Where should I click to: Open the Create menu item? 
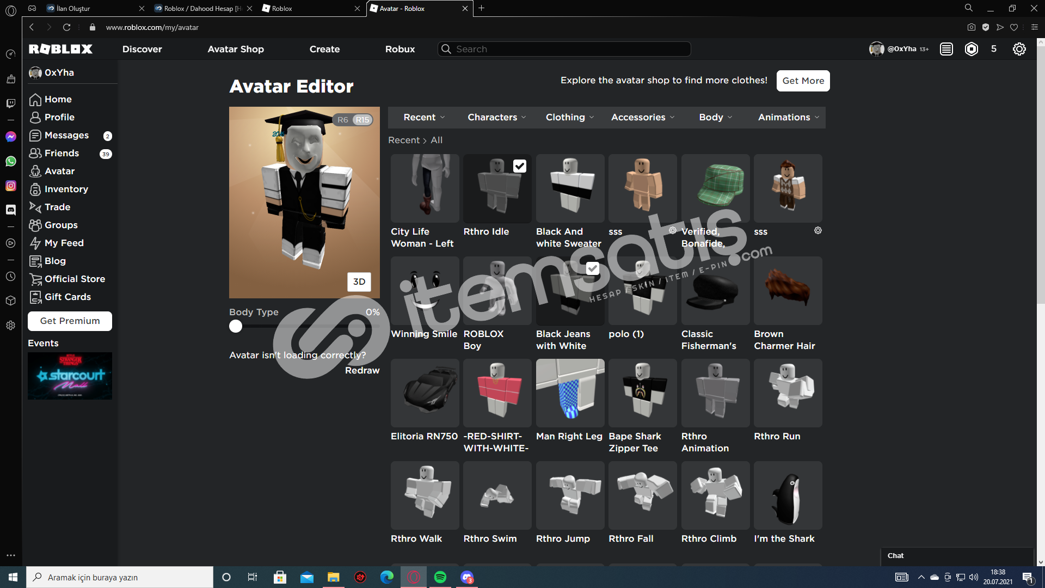click(x=324, y=49)
